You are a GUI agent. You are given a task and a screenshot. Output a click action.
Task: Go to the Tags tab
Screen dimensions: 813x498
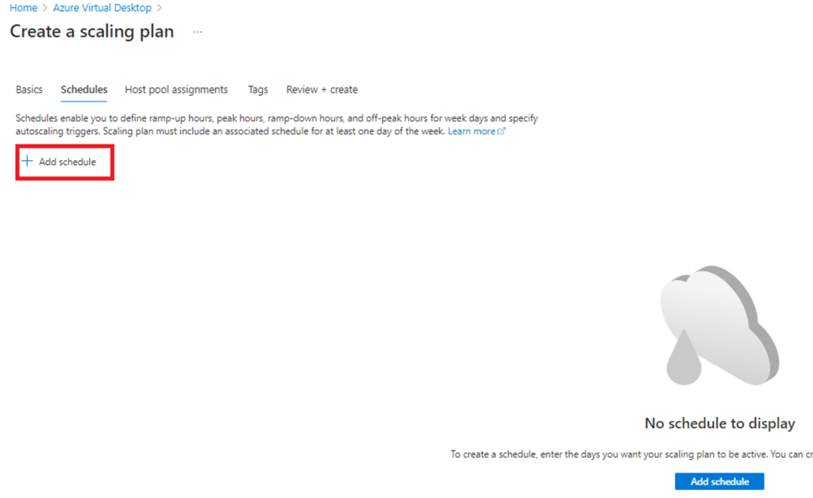[x=258, y=90]
